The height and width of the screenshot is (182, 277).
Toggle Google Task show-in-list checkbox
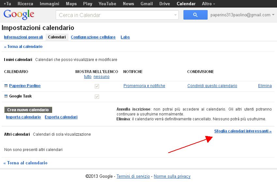[x=97, y=97]
